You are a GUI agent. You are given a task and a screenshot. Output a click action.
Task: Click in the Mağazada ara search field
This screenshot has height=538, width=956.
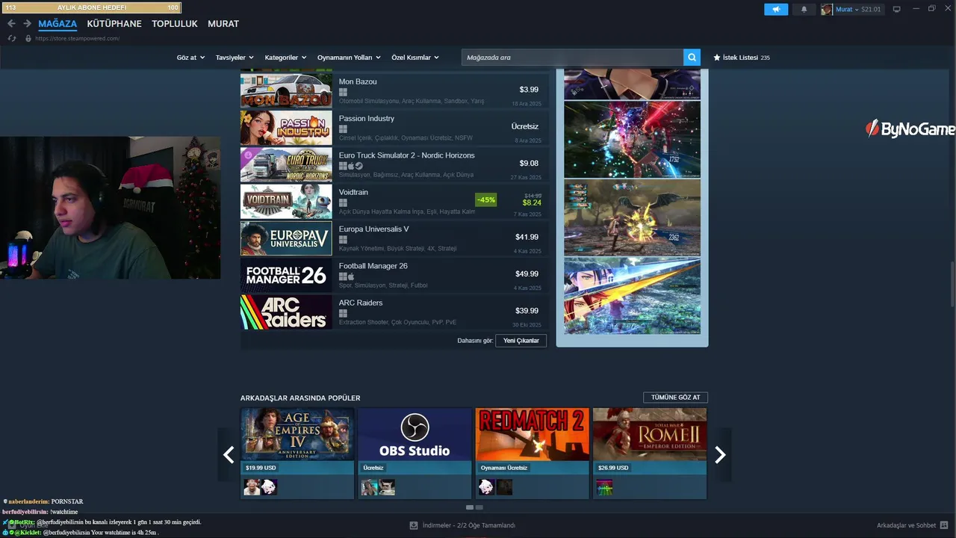572,58
